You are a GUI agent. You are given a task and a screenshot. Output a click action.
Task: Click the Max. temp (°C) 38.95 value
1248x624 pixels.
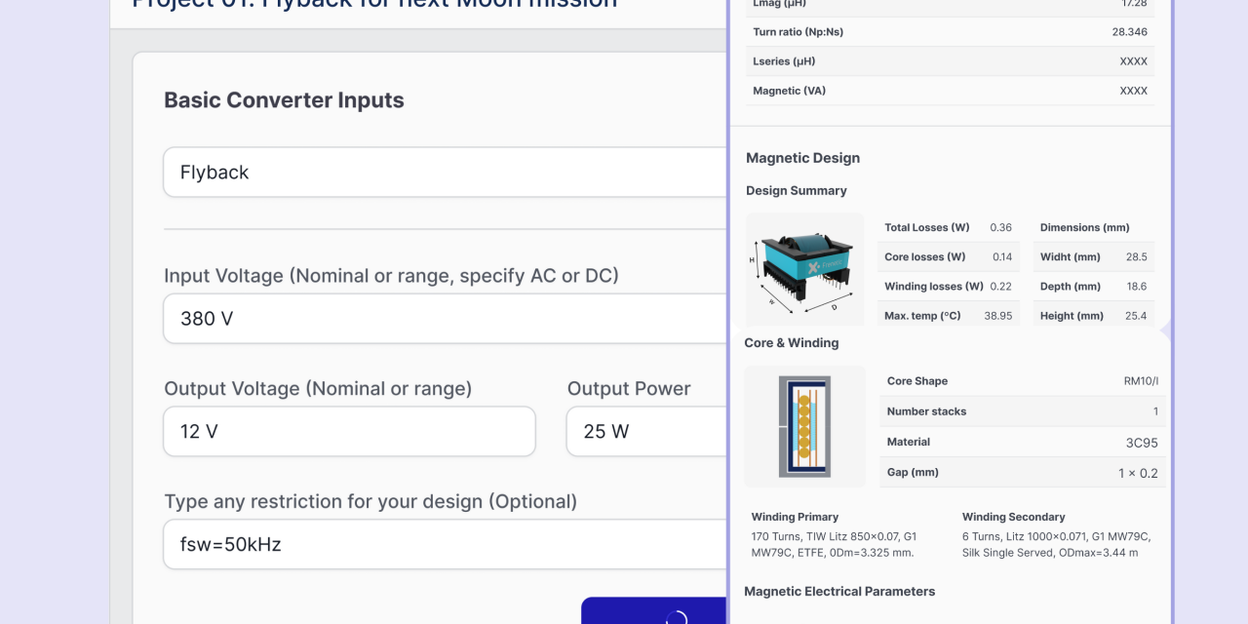pos(997,315)
